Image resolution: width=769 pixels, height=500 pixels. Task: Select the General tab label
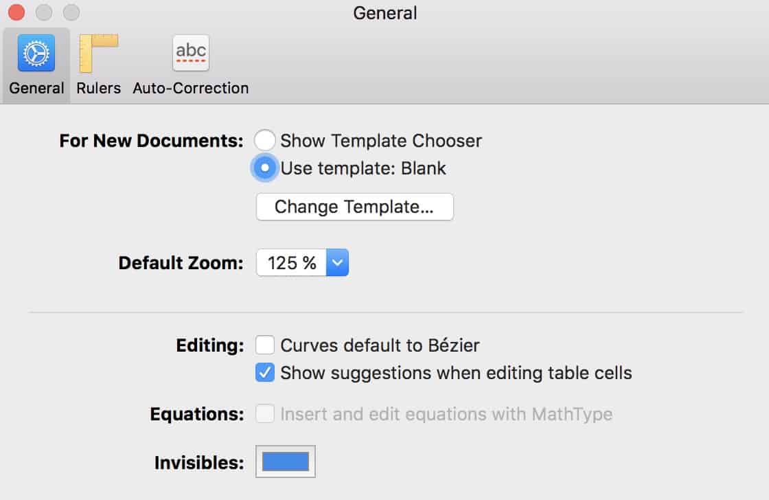tap(36, 89)
